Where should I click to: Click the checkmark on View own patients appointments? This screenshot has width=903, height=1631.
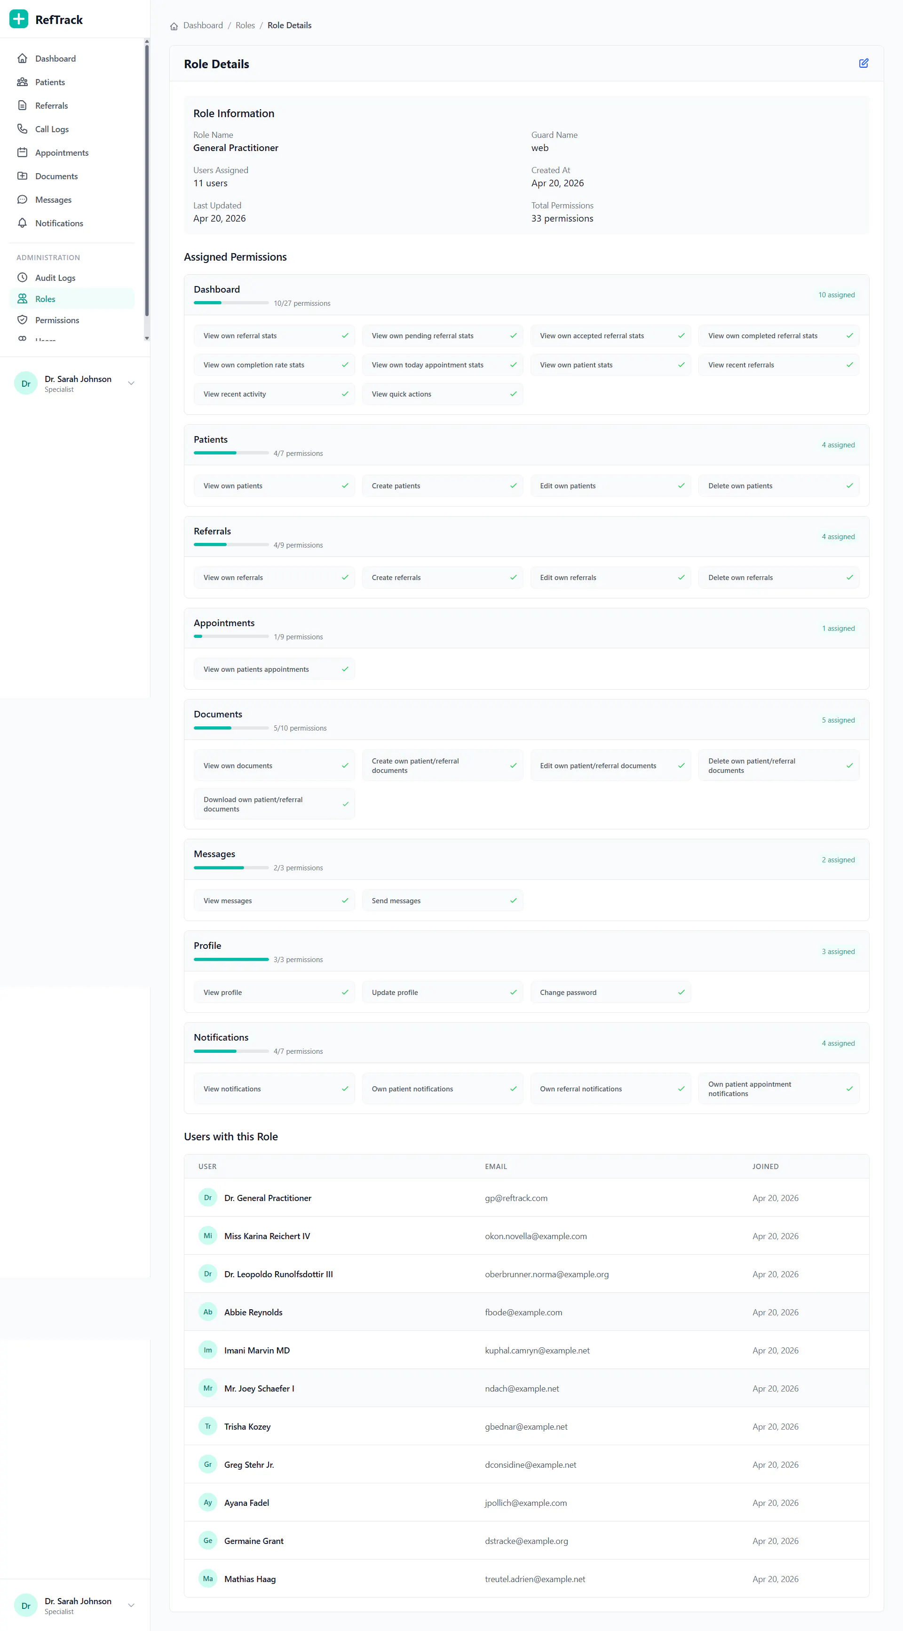[x=345, y=669]
